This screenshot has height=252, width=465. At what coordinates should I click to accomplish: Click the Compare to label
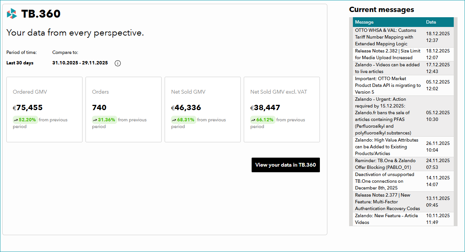pyautogui.click(x=65, y=52)
